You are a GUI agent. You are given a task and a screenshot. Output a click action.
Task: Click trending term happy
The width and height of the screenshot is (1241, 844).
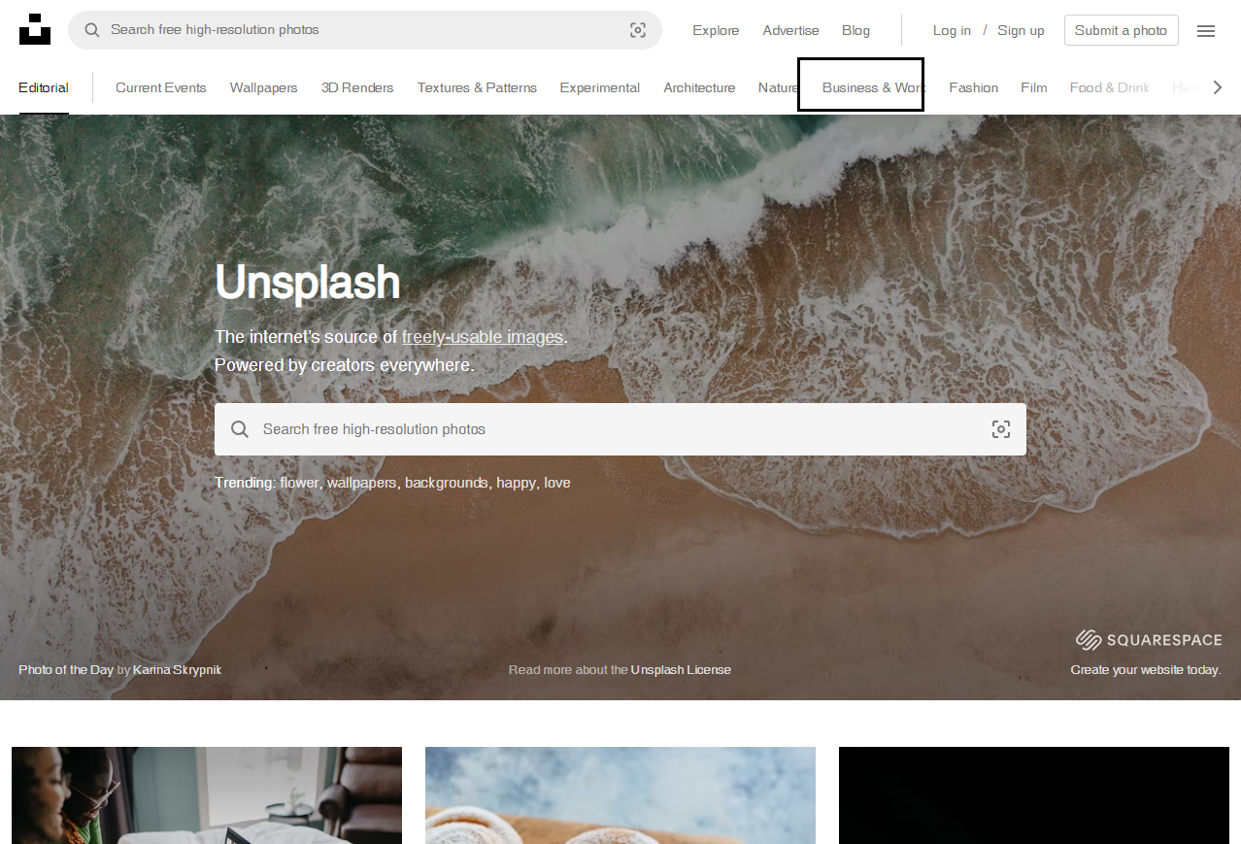(x=517, y=483)
